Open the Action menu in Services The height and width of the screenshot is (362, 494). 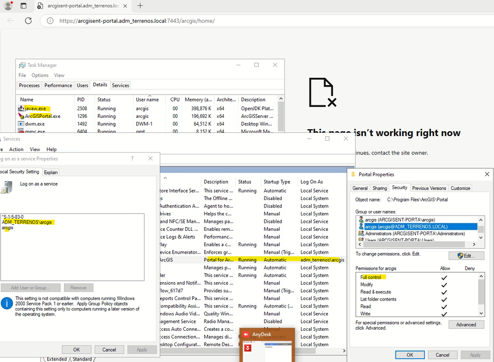[16, 149]
